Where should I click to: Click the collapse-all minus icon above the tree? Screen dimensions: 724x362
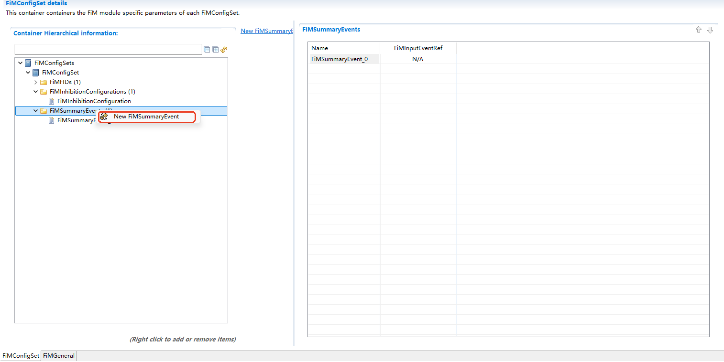[x=207, y=49]
